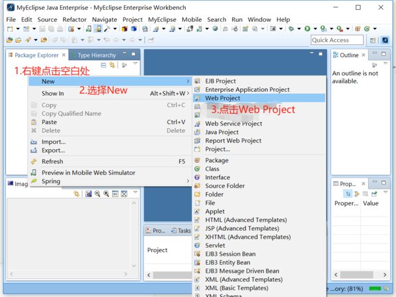Open dropdown arrow next to New wizard icon
The image size is (396, 297).
click(18, 29)
